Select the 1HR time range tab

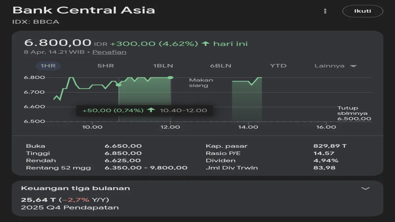[48, 66]
